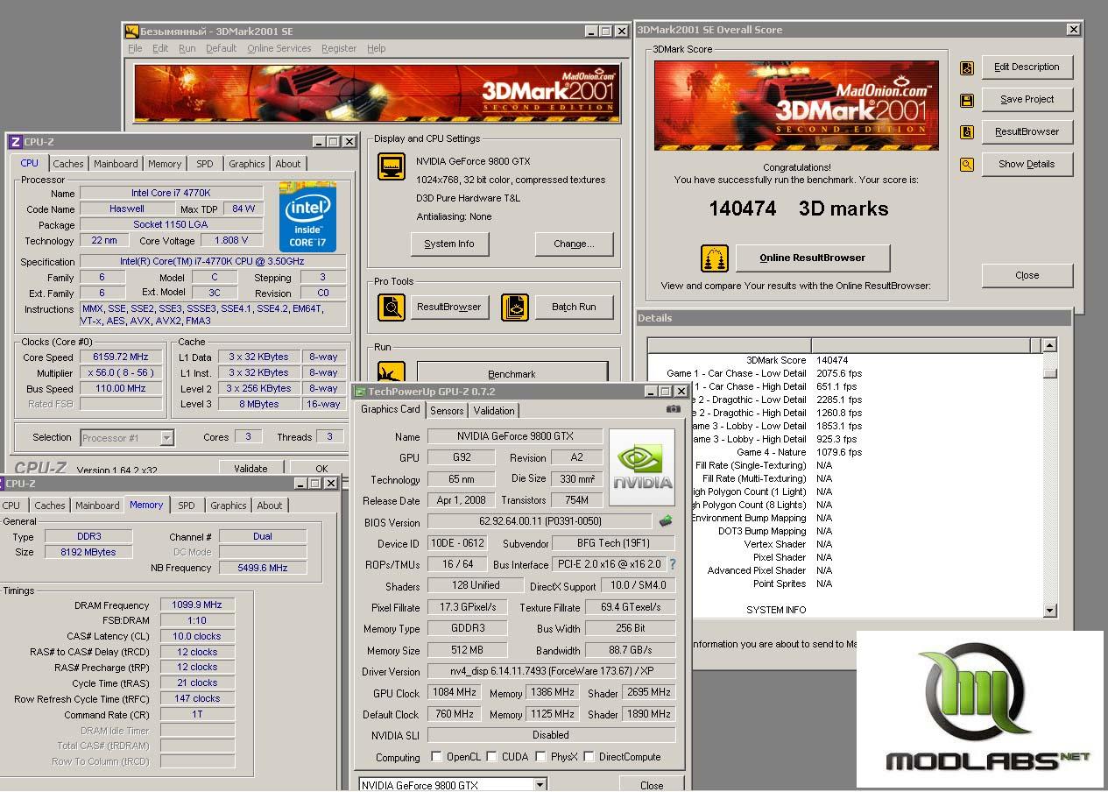Switch to Mainboard tab in upper CPU-Z
This screenshot has height=792, width=1108.
click(116, 164)
